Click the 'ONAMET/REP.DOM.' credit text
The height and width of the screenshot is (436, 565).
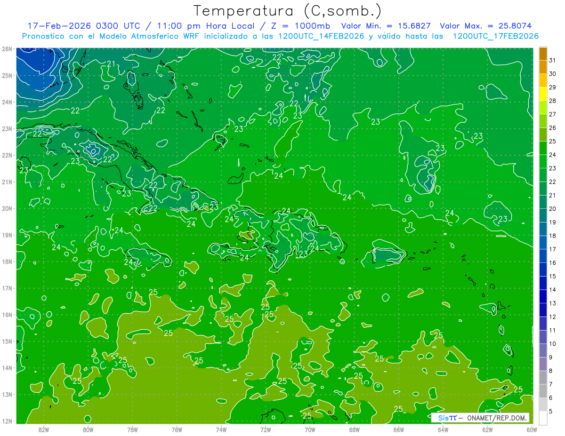(x=497, y=418)
